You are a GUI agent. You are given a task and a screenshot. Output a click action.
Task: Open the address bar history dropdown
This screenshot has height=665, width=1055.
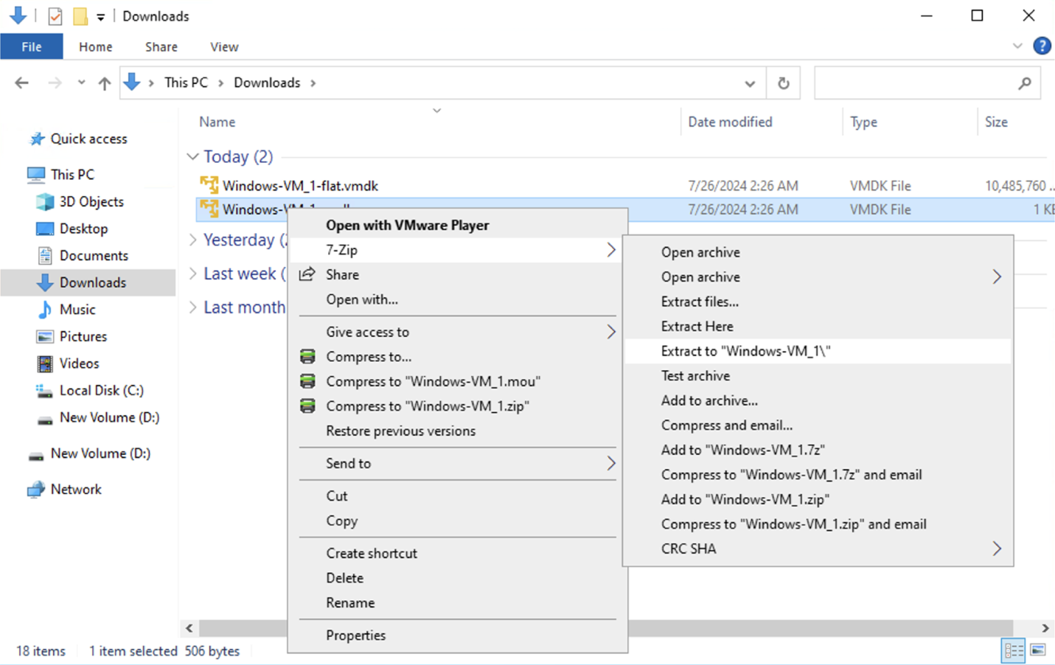pos(750,83)
